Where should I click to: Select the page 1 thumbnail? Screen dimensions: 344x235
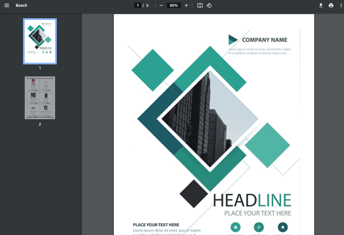click(40, 41)
